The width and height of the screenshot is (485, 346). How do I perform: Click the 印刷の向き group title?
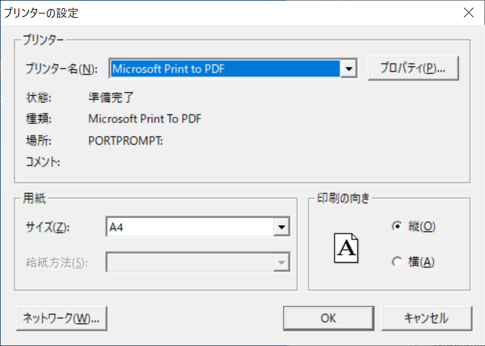343,198
